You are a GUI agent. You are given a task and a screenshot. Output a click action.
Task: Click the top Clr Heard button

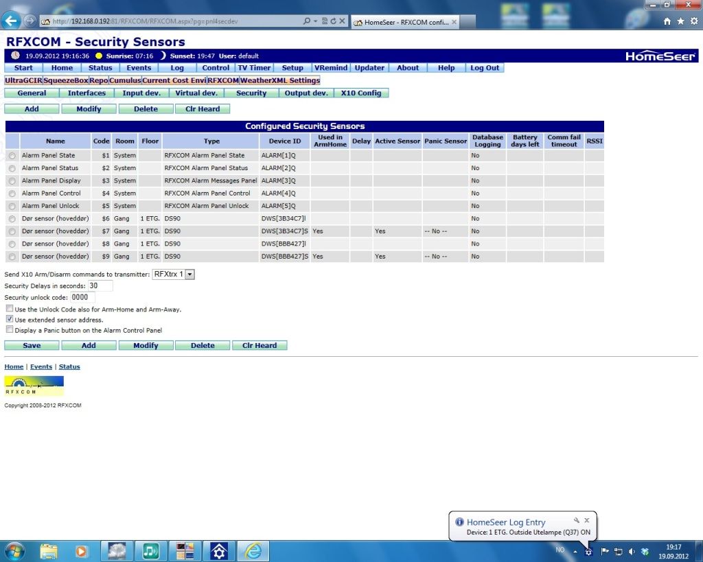pyautogui.click(x=203, y=109)
